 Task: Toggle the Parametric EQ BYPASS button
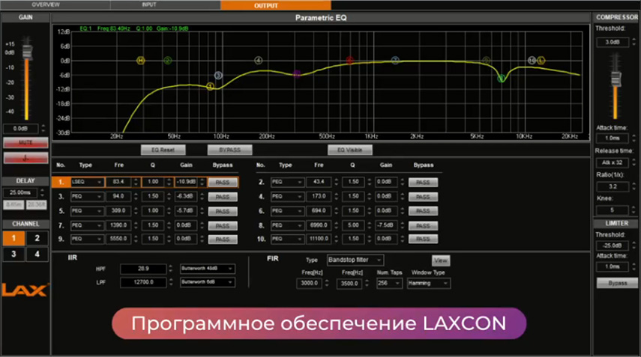pyautogui.click(x=229, y=150)
